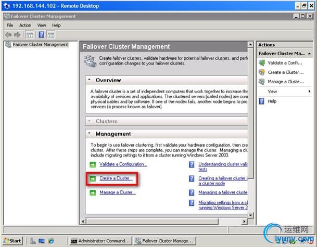Open the Windows Start button
Screen dimensions: 317x247
click(12, 241)
